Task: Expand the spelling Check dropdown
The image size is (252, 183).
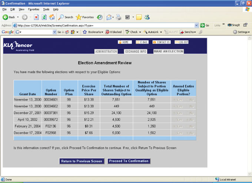Action: pyautogui.click(x=140, y=32)
